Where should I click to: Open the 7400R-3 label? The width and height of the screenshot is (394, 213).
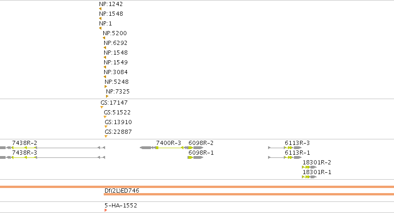click(169, 143)
